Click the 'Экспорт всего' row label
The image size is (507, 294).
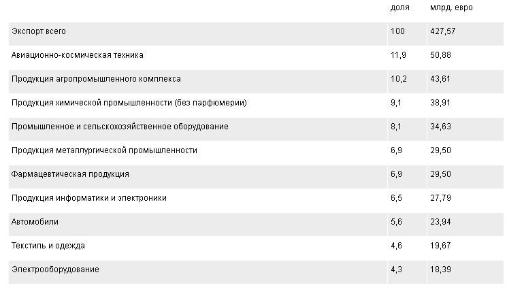tap(39, 31)
